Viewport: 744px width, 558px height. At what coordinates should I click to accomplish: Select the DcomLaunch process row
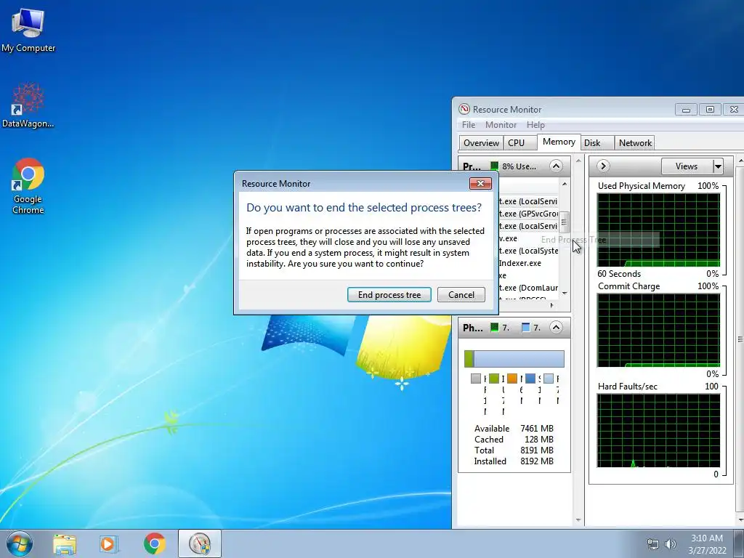[x=528, y=288]
